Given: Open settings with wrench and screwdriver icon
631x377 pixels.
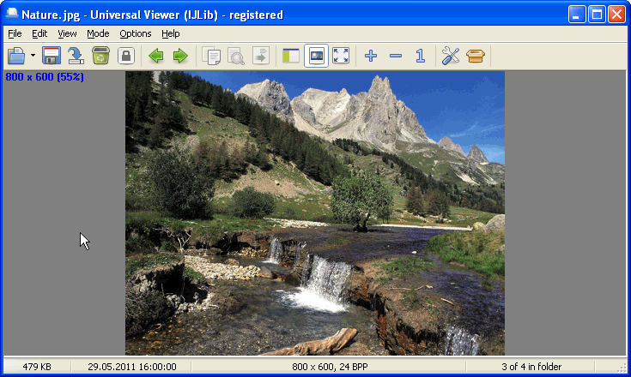Looking at the screenshot, I should [x=451, y=56].
